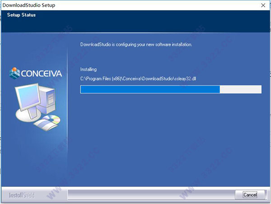271x204 pixels.
Task: Click the 'Installing' label
Action: (x=89, y=70)
